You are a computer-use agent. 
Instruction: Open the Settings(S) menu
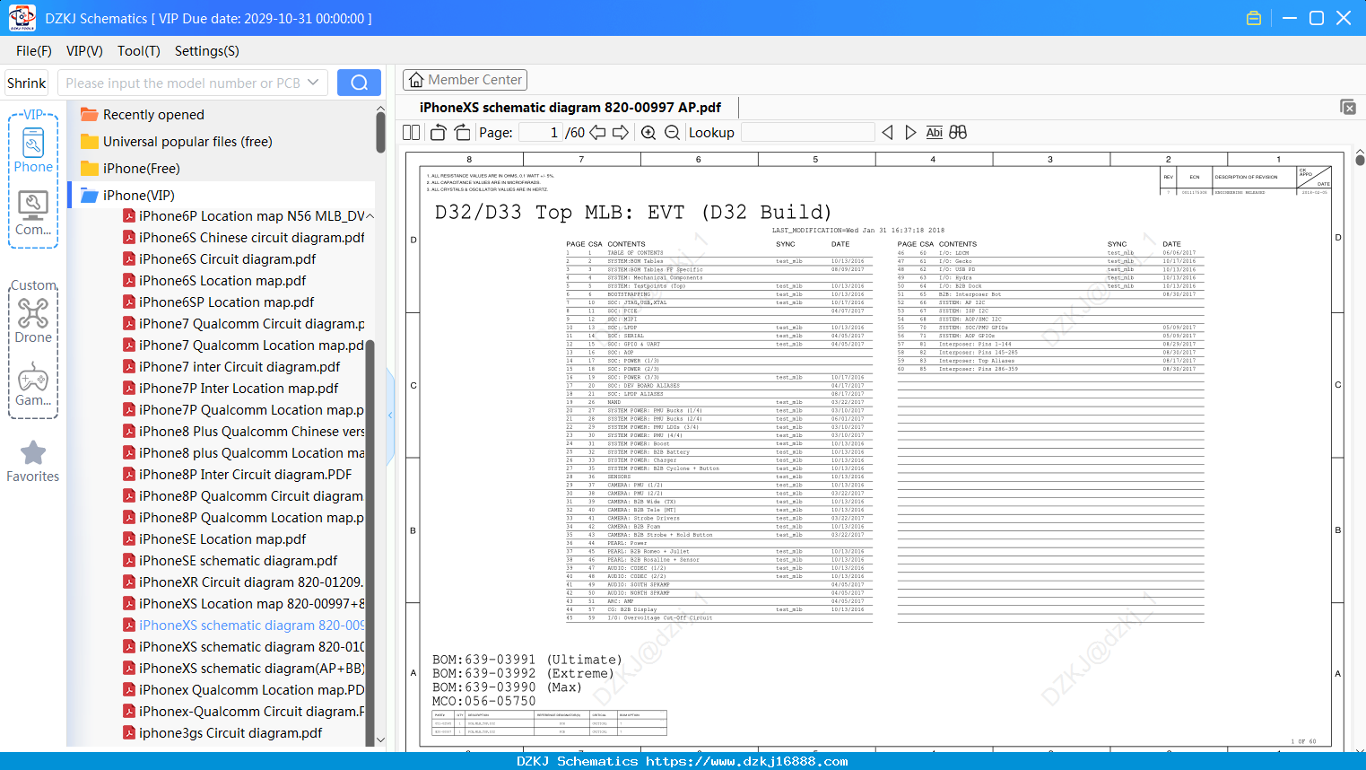pos(207,51)
